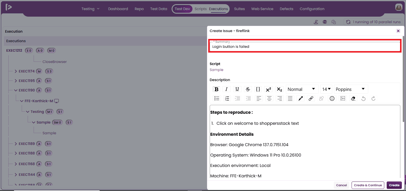This screenshot has height=191, width=406.
Task: Click into the Summary input field
Action: pos(305,47)
